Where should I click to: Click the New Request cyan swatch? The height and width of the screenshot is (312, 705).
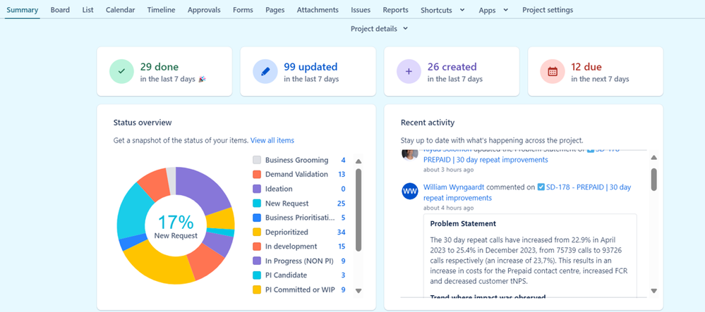[x=257, y=204]
